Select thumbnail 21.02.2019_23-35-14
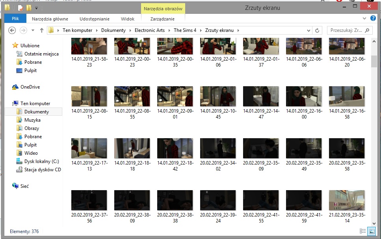The width and height of the screenshot is (381, 239). point(347,200)
